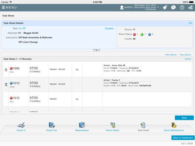Open the settings gears icon
Screen dimensions: 195x146
point(191,7)
